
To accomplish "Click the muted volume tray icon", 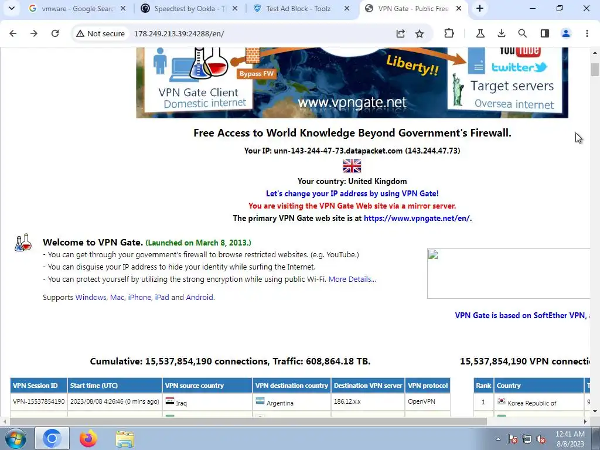I will (541, 439).
